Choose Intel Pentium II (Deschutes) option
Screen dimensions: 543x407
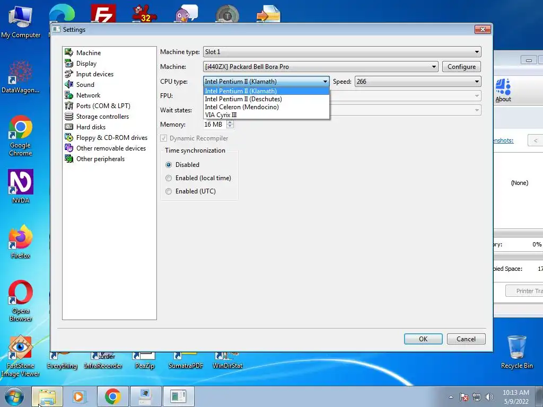[266, 99]
